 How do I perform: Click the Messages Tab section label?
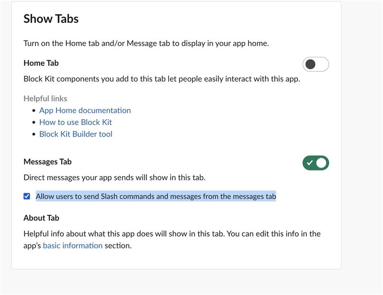click(47, 161)
